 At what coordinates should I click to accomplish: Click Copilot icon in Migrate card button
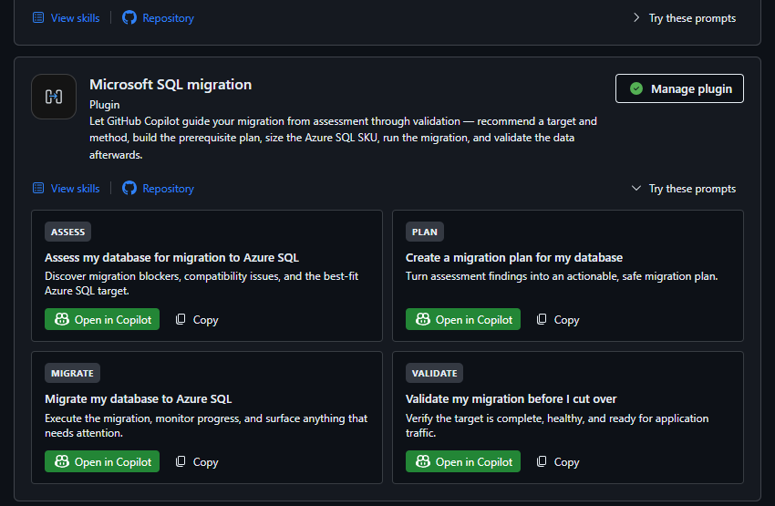click(x=62, y=461)
